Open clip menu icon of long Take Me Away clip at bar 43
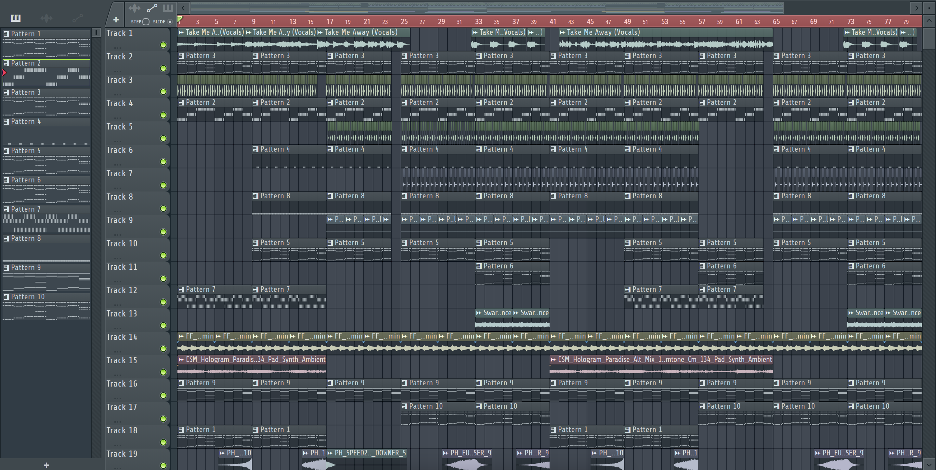Viewport: 936px width, 470px height. 563,32
